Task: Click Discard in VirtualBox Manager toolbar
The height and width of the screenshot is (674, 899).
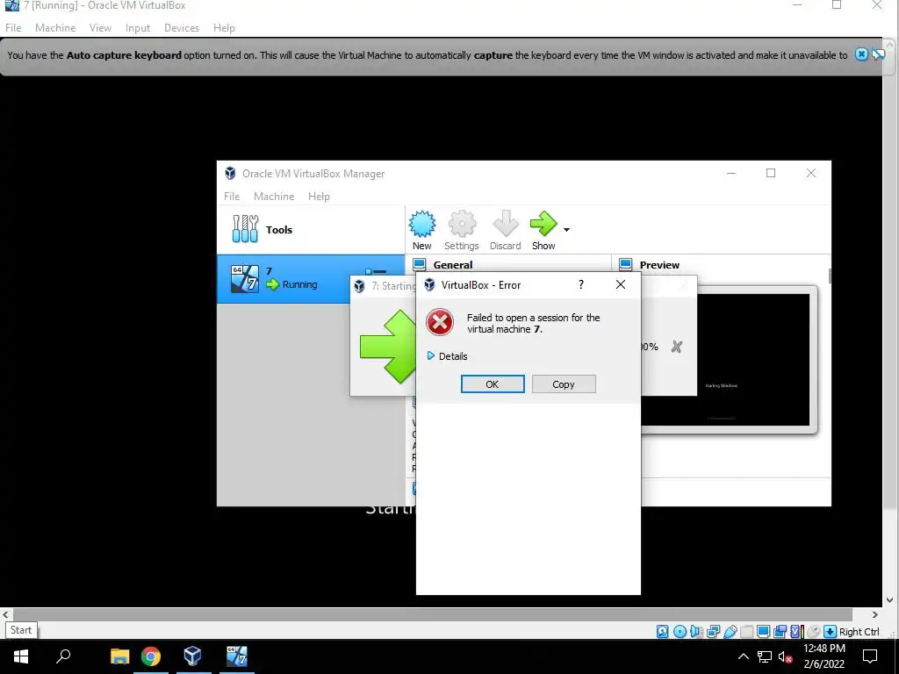Action: [505, 230]
